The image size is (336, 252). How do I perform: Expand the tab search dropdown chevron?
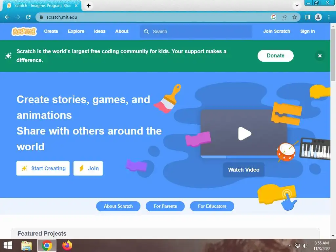(297, 6)
